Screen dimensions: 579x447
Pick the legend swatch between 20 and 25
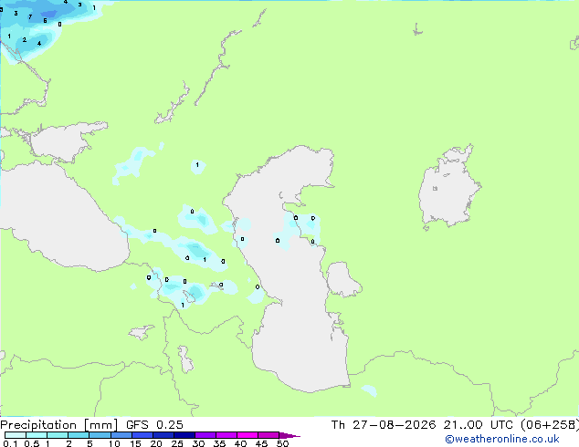[163, 435]
